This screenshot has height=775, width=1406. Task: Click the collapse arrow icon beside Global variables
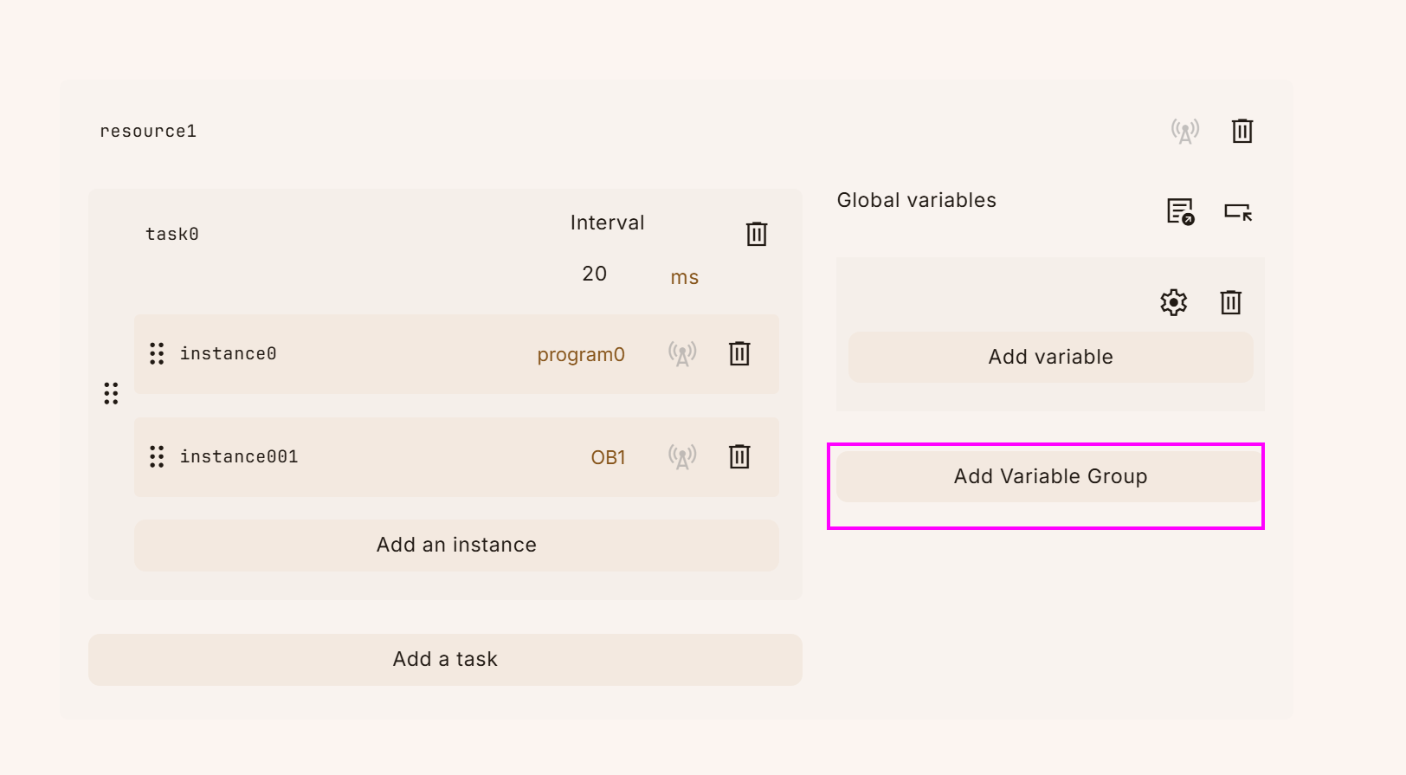tap(1238, 211)
